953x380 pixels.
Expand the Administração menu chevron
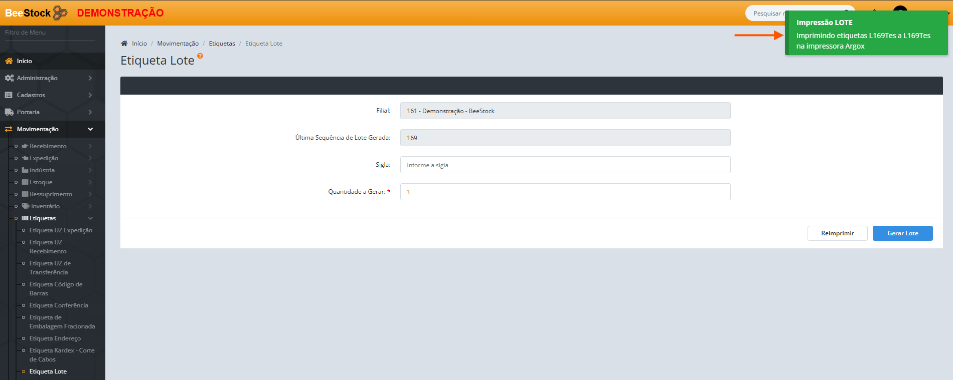tap(90, 78)
